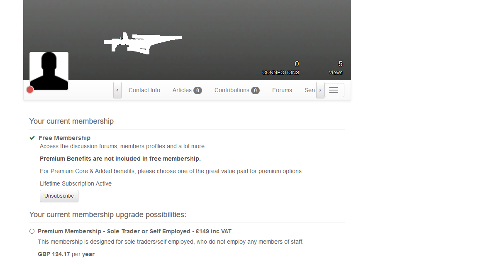The height and width of the screenshot is (269, 478).
Task: Click the red online status dot
Action: tap(30, 90)
